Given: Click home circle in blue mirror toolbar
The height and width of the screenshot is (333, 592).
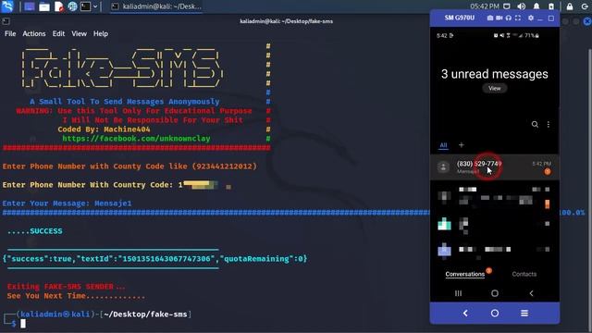Looking at the screenshot, I should point(495,313).
